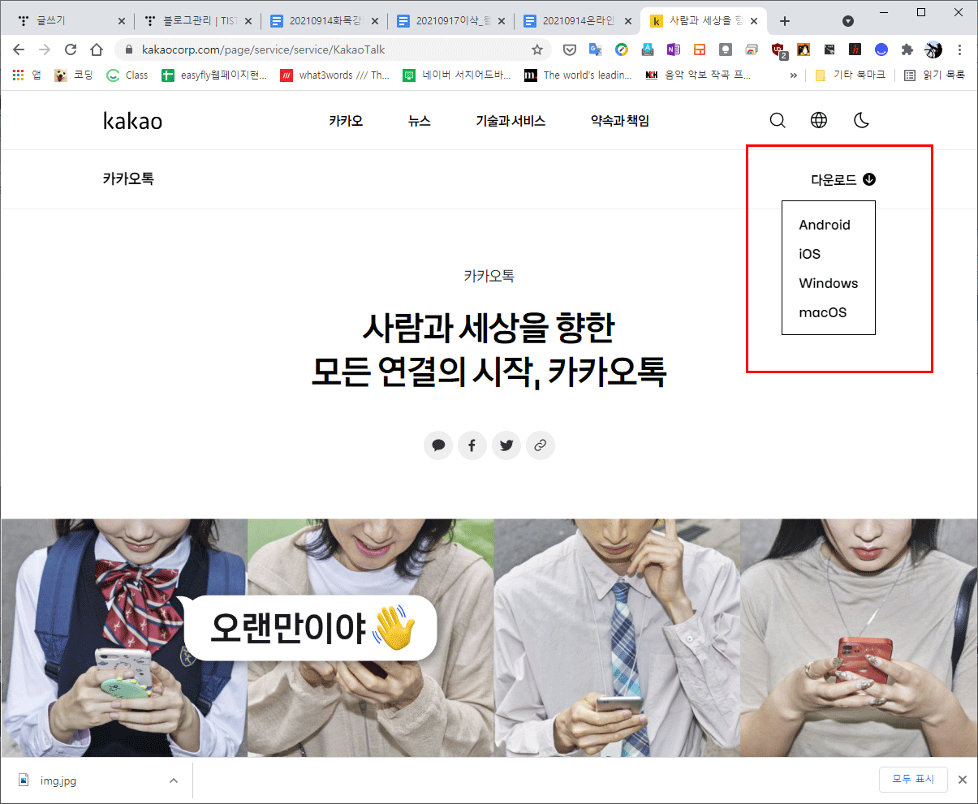Open the 카카오 navigation menu
Image resolution: width=978 pixels, height=804 pixels.
point(346,121)
